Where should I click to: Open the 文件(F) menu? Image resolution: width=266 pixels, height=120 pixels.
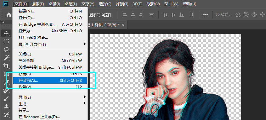(x=21, y=4)
